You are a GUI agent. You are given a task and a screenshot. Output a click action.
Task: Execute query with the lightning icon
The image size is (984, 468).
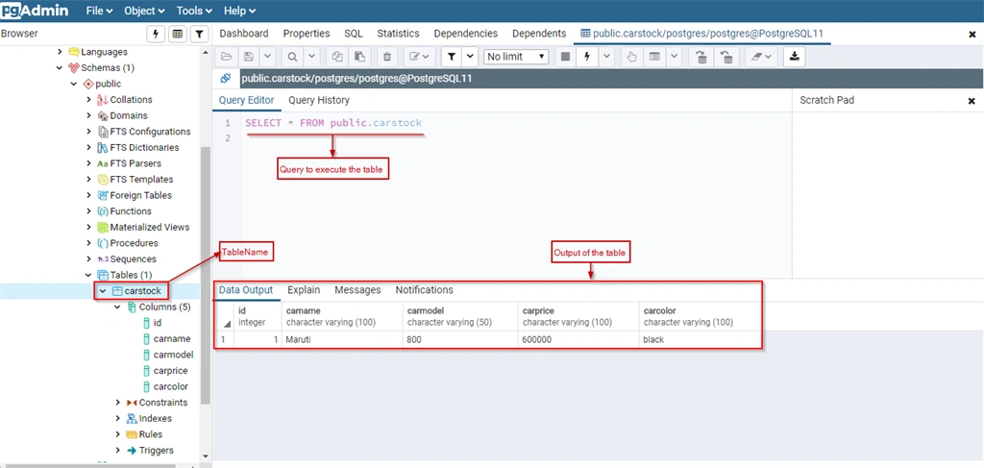click(587, 57)
